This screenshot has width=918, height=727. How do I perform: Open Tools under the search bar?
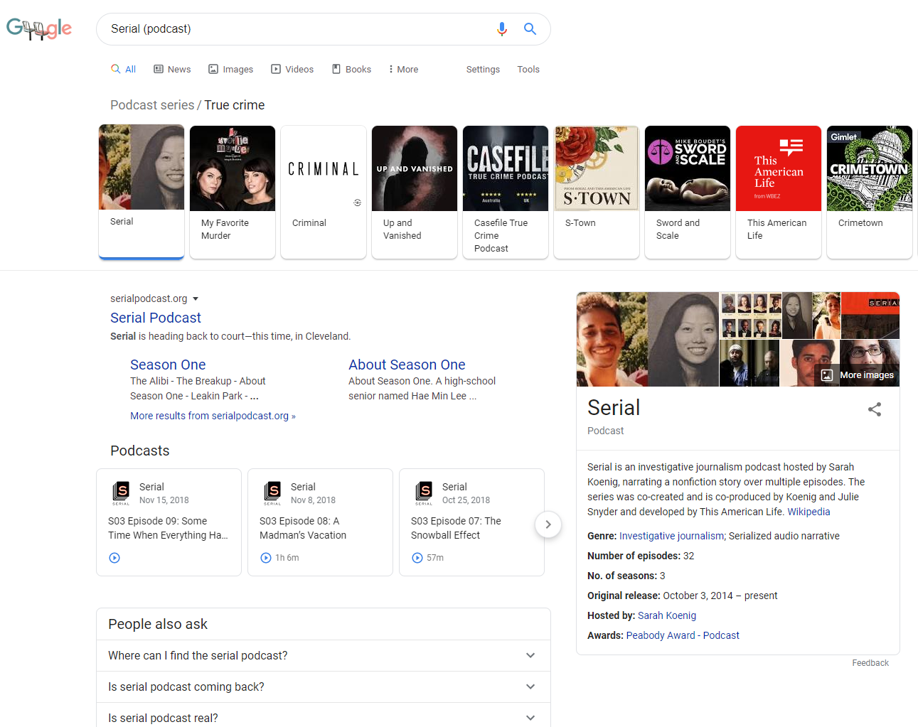[x=528, y=70]
